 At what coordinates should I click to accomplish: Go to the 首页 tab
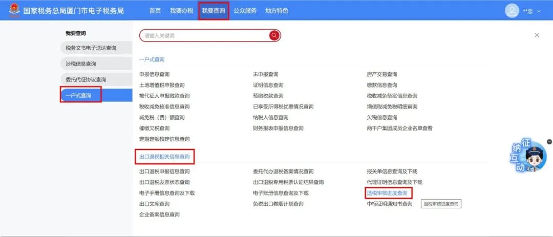pos(155,11)
